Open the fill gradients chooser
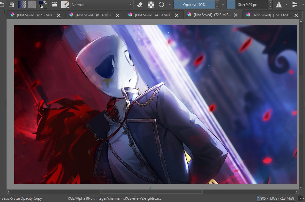This screenshot has height=202, width=305. [x=22, y=4]
